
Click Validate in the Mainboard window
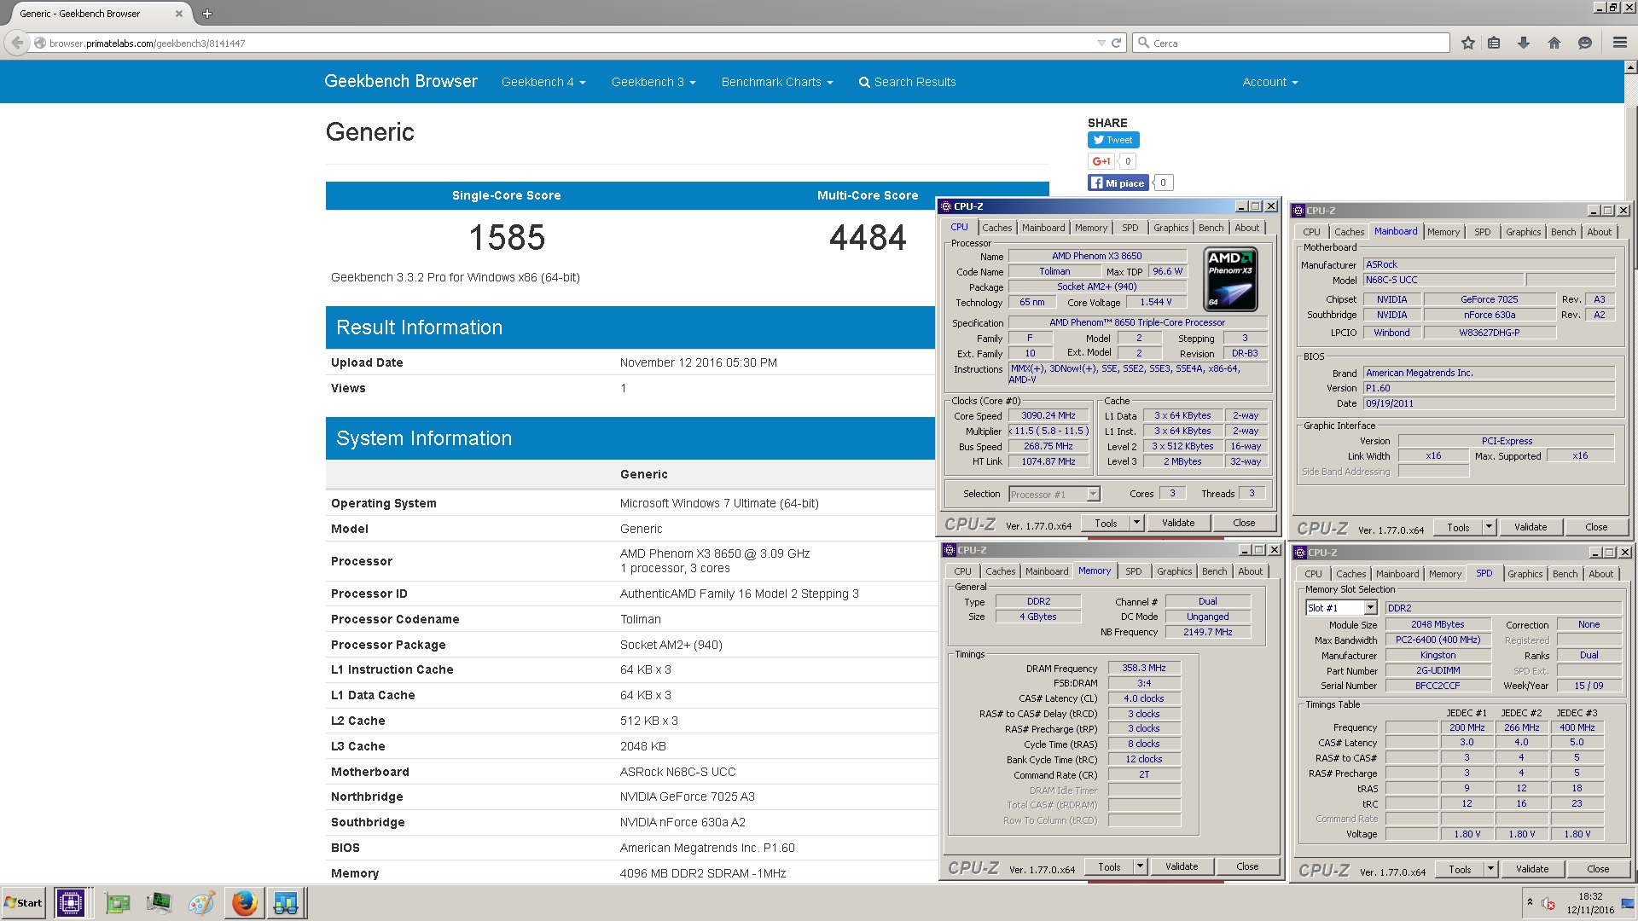coord(1531,527)
